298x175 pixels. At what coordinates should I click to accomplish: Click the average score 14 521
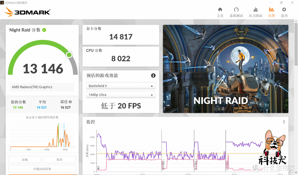click(42, 108)
